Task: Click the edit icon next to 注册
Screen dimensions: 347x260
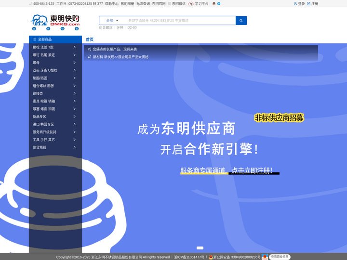Action: pyautogui.click(x=308, y=4)
